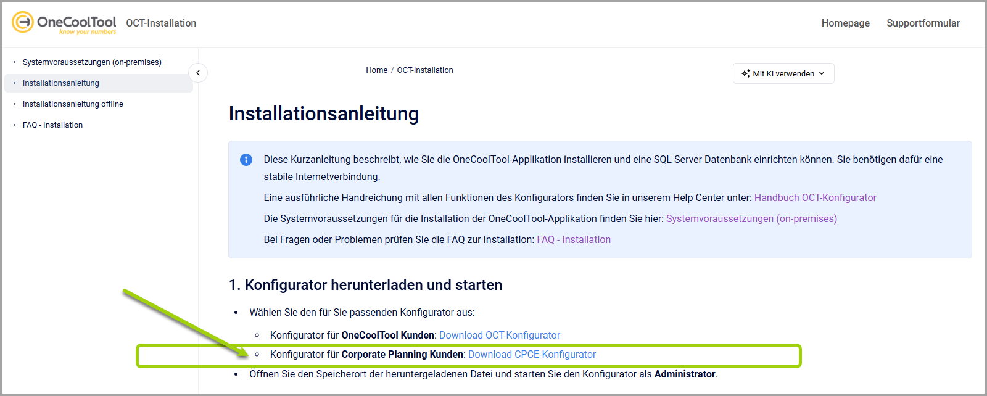987x396 pixels.
Task: Click the Download CPCE-Konfigurator link
Action: point(532,355)
